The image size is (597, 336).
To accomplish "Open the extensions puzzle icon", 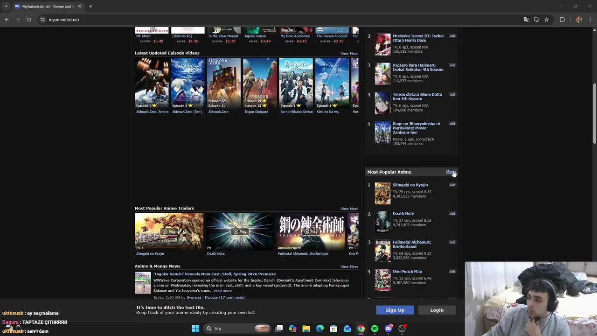I will (x=562, y=20).
